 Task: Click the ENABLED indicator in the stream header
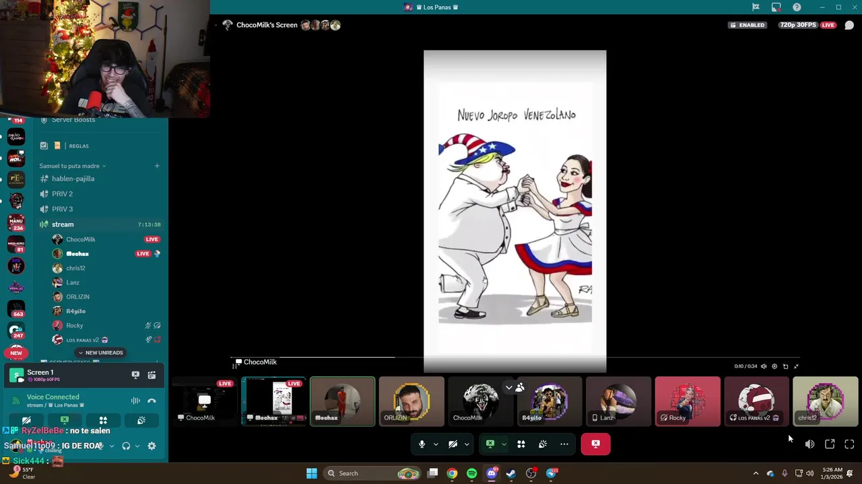tap(747, 25)
